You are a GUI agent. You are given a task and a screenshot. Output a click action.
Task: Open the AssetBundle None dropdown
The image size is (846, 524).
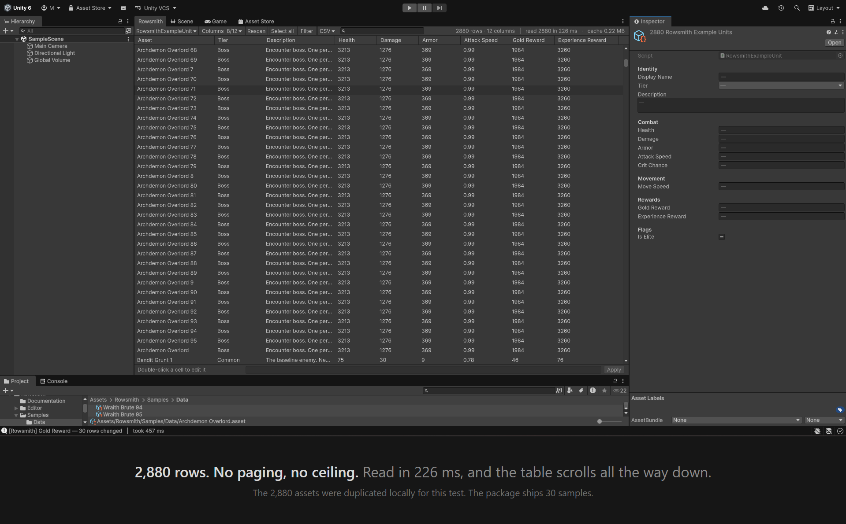736,420
